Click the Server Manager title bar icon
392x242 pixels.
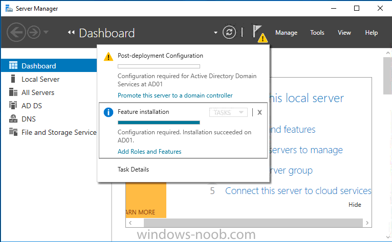point(9,9)
